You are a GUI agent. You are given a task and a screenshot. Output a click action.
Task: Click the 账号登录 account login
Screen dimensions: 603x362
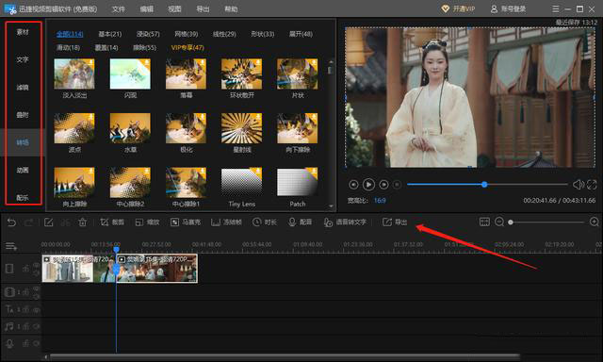pyautogui.click(x=508, y=8)
